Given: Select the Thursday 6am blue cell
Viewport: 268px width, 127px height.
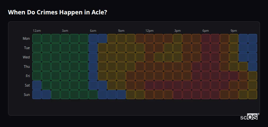Looking at the screenshot, I should [93, 67].
